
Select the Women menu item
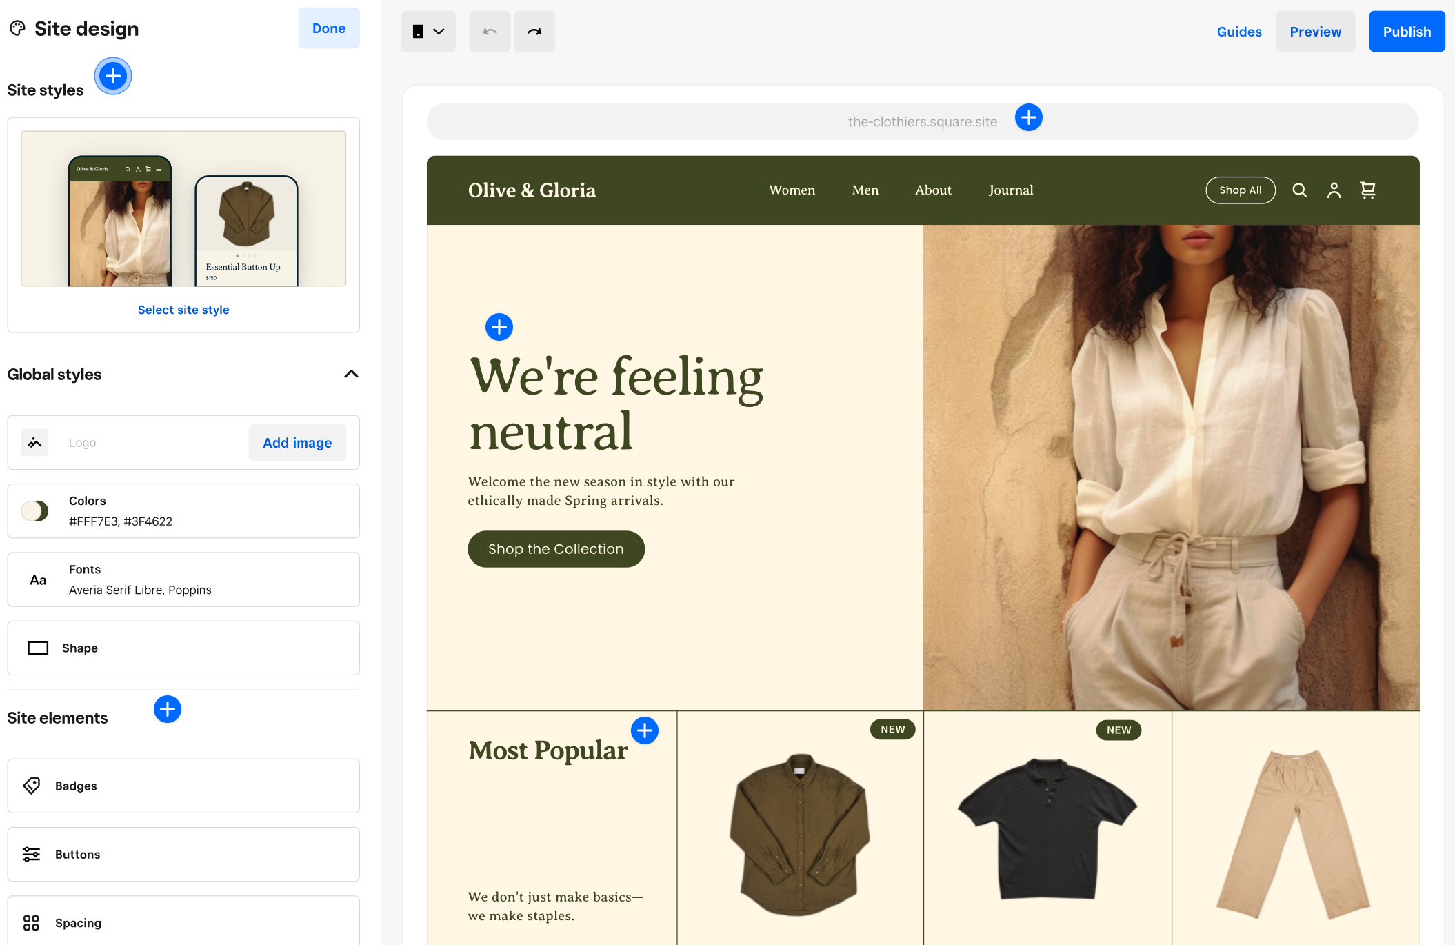point(792,190)
